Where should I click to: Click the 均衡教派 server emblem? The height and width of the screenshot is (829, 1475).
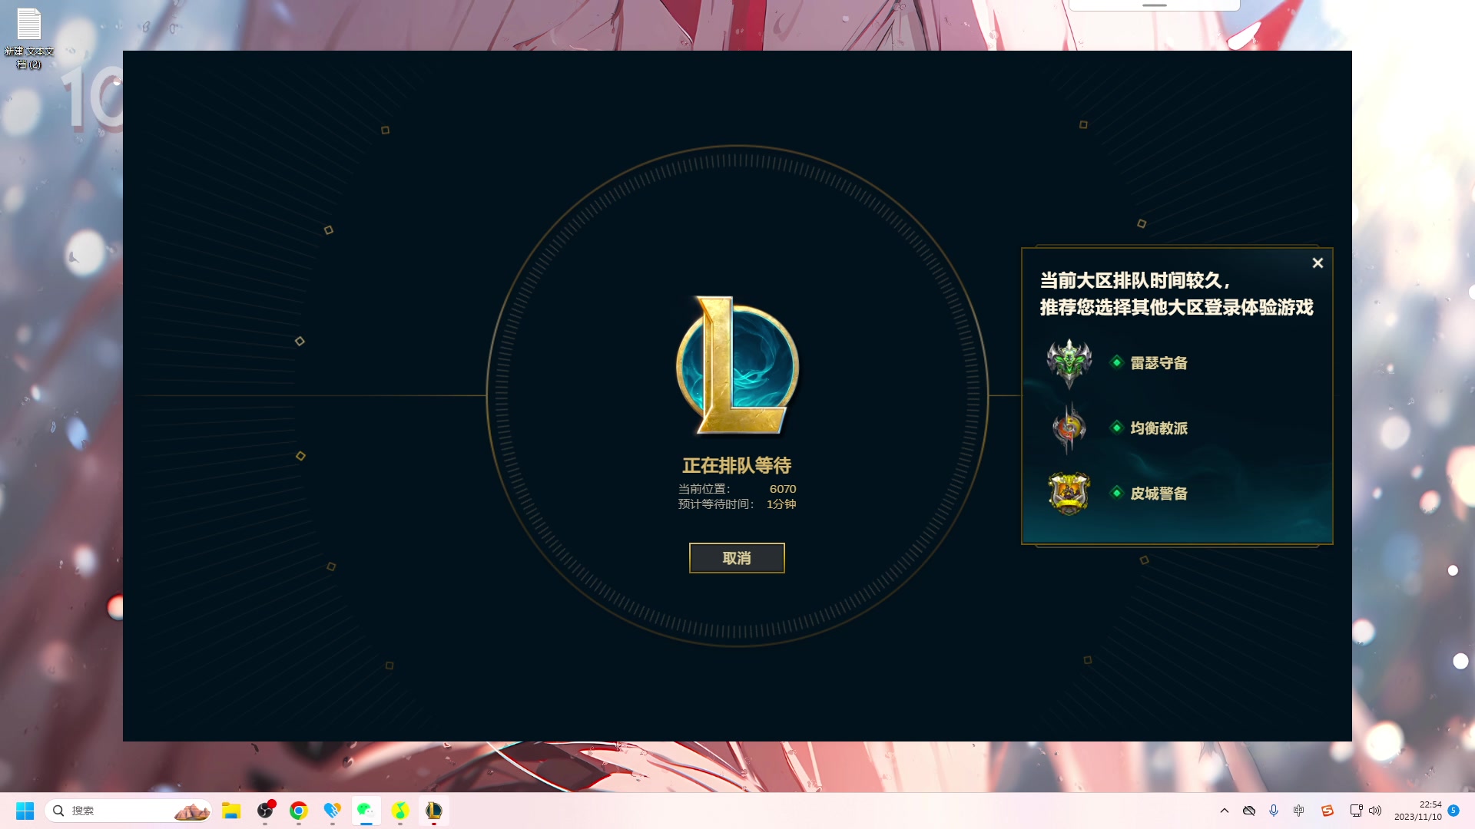tap(1069, 428)
